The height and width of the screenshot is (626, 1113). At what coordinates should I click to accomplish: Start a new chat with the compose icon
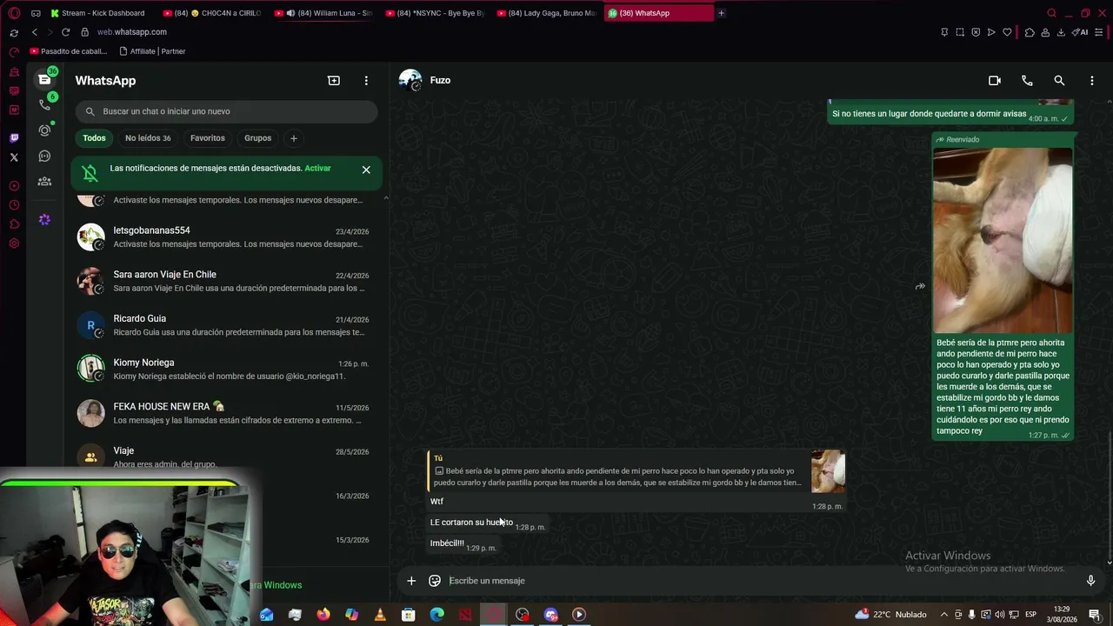334,80
